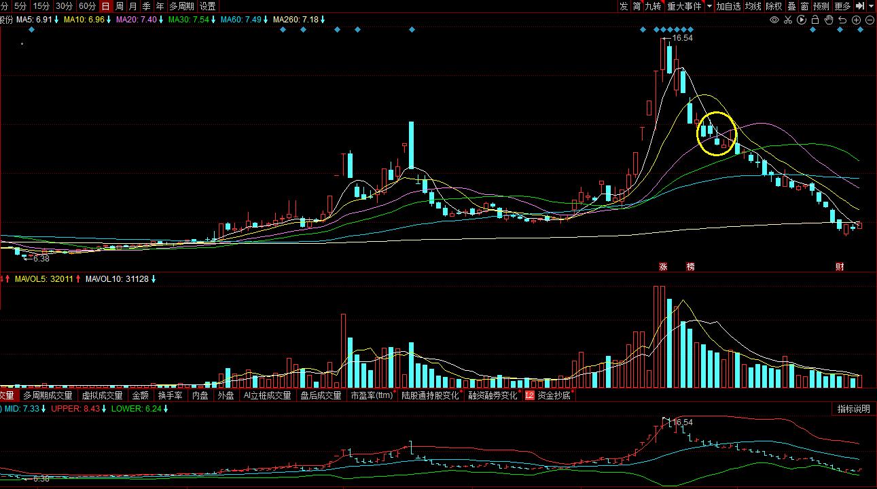
Task: Switch to the 5分 period tab
Action: (20, 6)
